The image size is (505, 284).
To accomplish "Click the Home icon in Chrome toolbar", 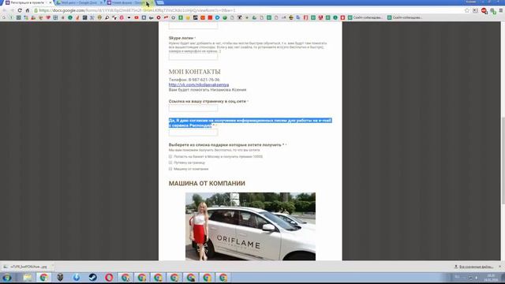I will pos(28,10).
